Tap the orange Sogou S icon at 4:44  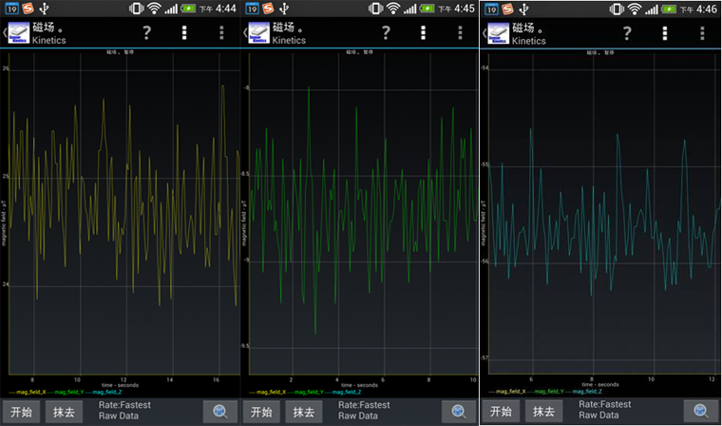click(x=28, y=9)
